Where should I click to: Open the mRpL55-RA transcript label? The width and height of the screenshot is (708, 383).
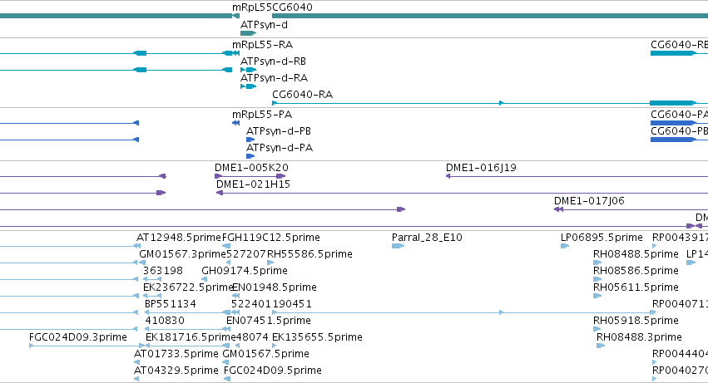click(x=262, y=45)
